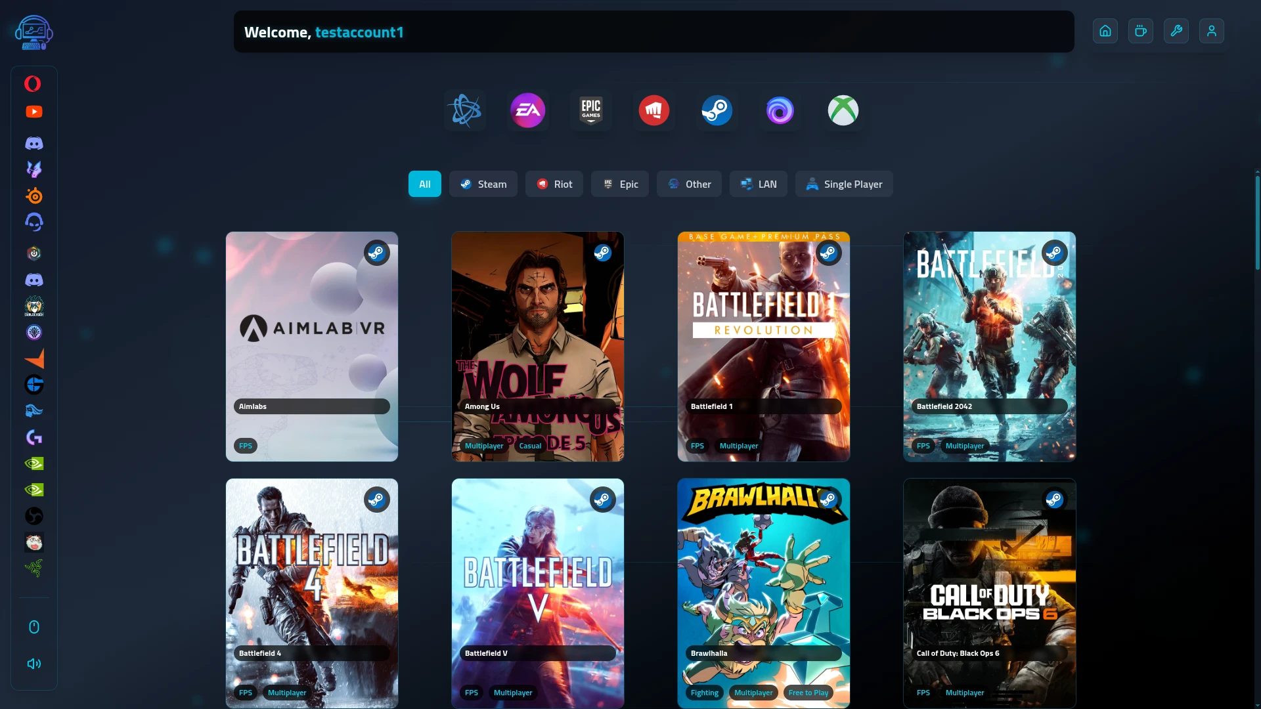The height and width of the screenshot is (709, 1261).
Task: Open YouTube from the sidebar
Action: tap(34, 112)
